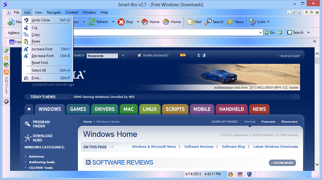Click the Links globe icon
This screenshot has width=322, height=180.
pos(252,22)
